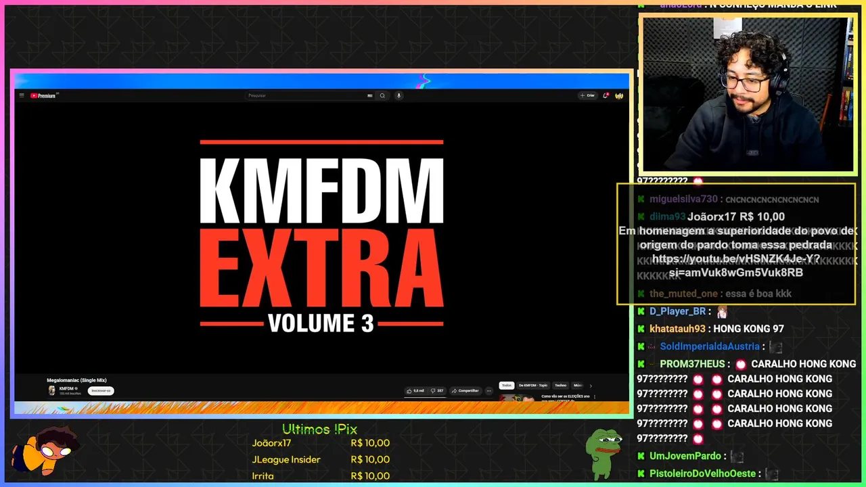
Task: Open options for the ELEIÇÕES suggested video
Action: point(594,396)
